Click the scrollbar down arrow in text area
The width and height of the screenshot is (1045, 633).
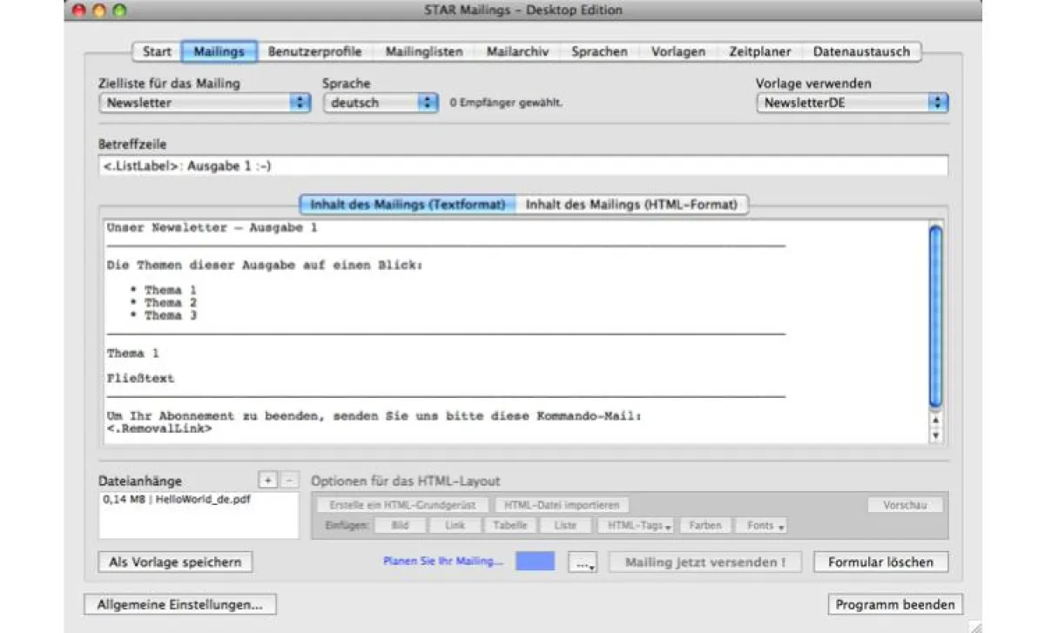coord(936,435)
